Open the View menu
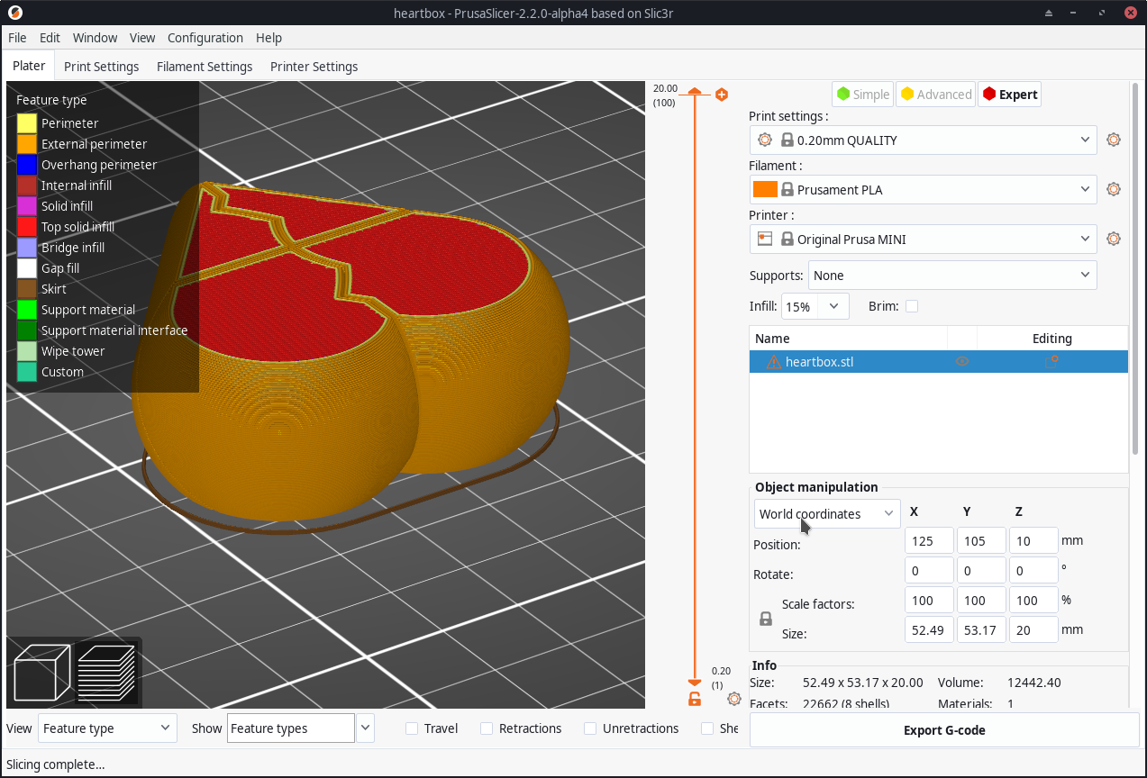This screenshot has height=778, width=1147. click(142, 38)
